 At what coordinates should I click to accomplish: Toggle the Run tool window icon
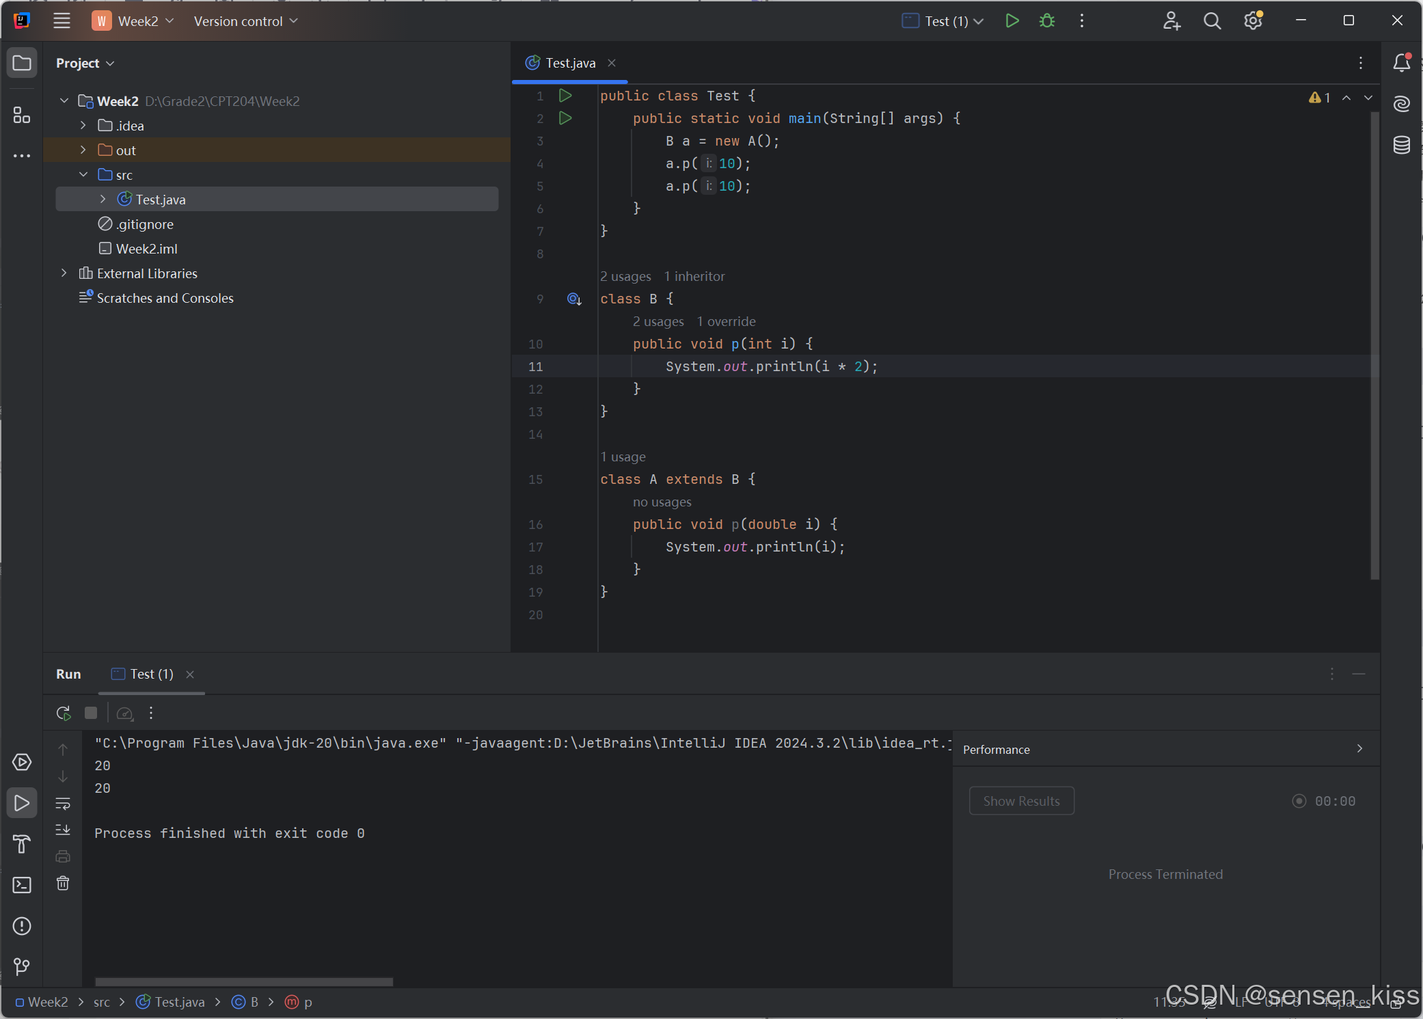(x=22, y=802)
